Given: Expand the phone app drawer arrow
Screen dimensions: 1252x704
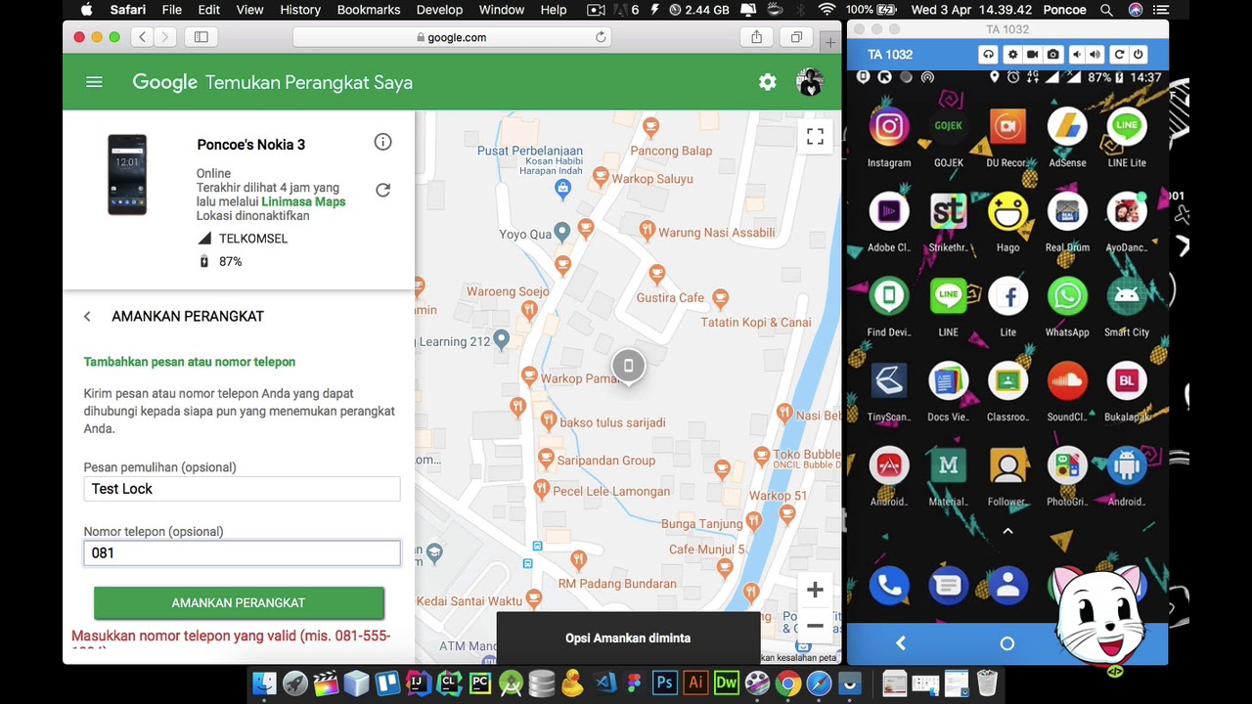Looking at the screenshot, I should [x=1007, y=531].
